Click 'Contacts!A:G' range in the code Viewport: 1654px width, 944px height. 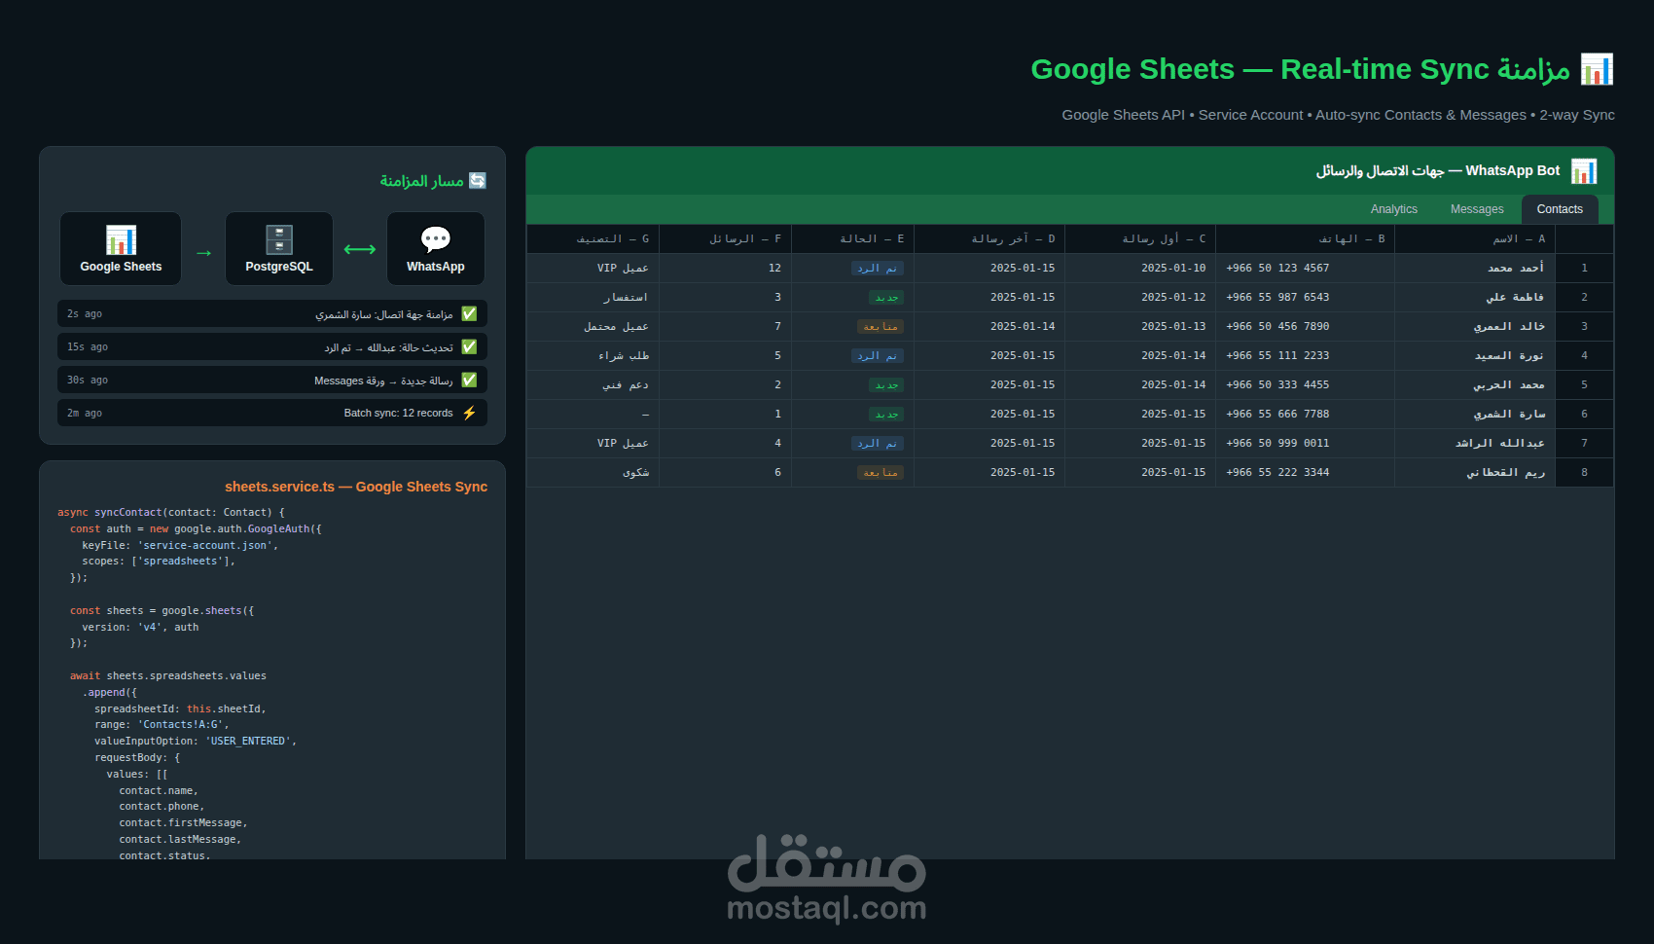click(x=183, y=725)
